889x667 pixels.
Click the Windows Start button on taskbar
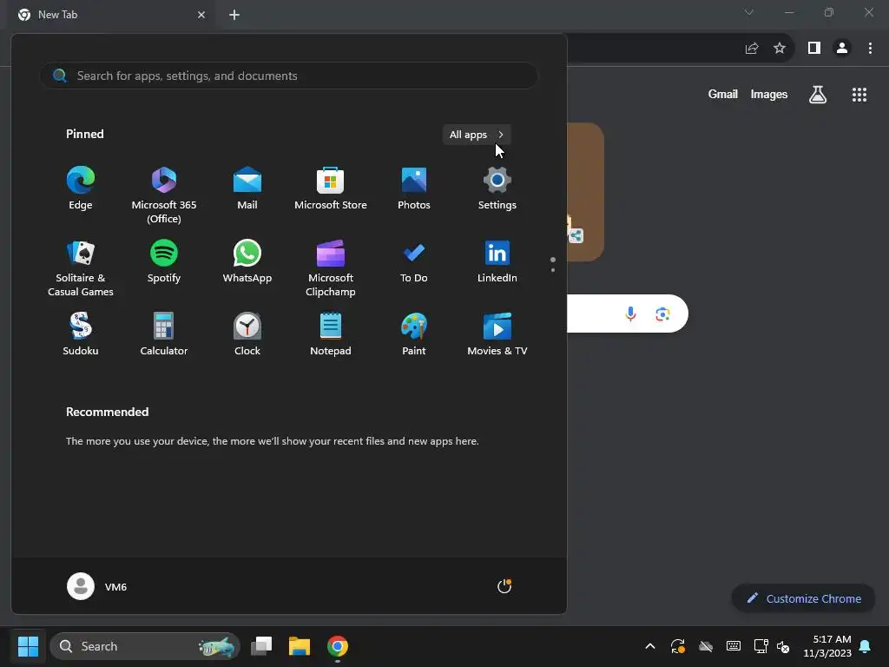click(28, 646)
